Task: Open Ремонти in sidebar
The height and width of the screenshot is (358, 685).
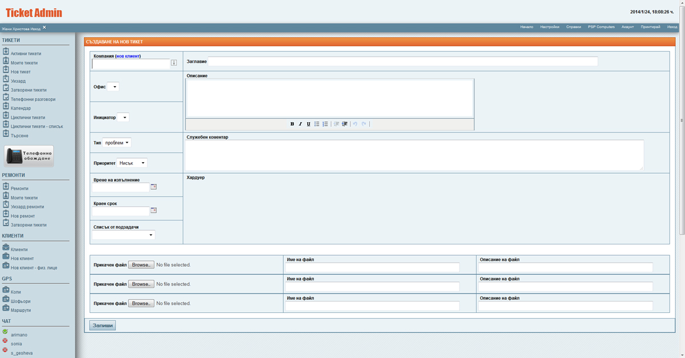Action: [19, 188]
